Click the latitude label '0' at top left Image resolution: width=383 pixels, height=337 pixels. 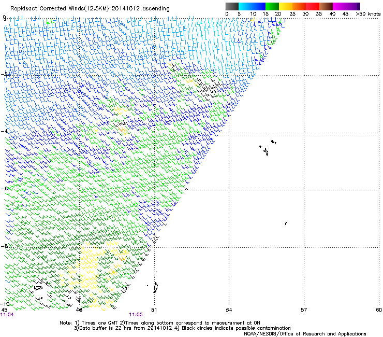[x=4, y=18]
